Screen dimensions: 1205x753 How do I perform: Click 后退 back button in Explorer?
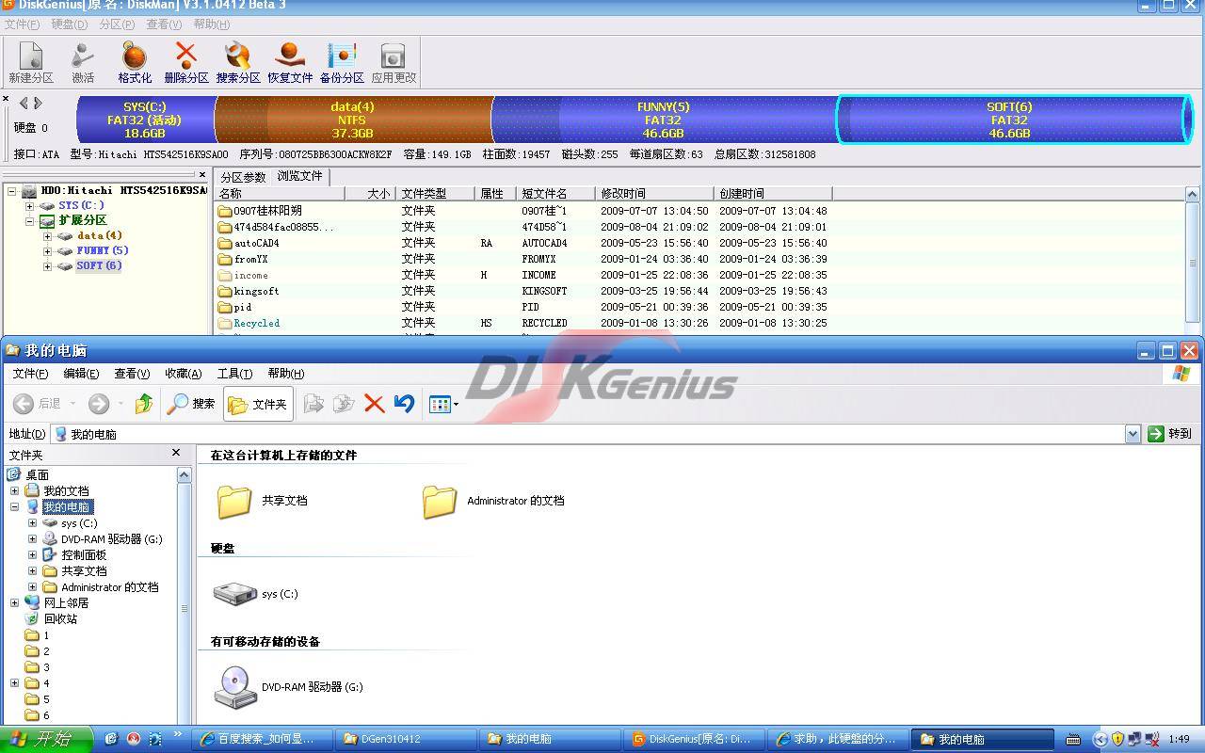38,404
